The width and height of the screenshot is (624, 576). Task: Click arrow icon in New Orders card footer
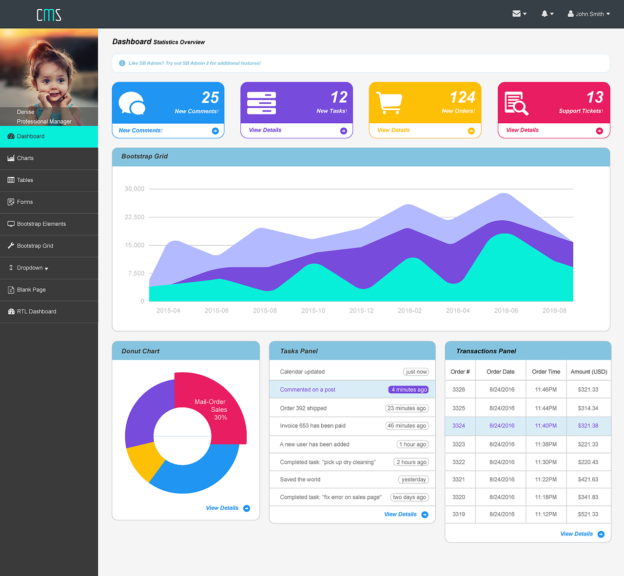[x=471, y=131]
